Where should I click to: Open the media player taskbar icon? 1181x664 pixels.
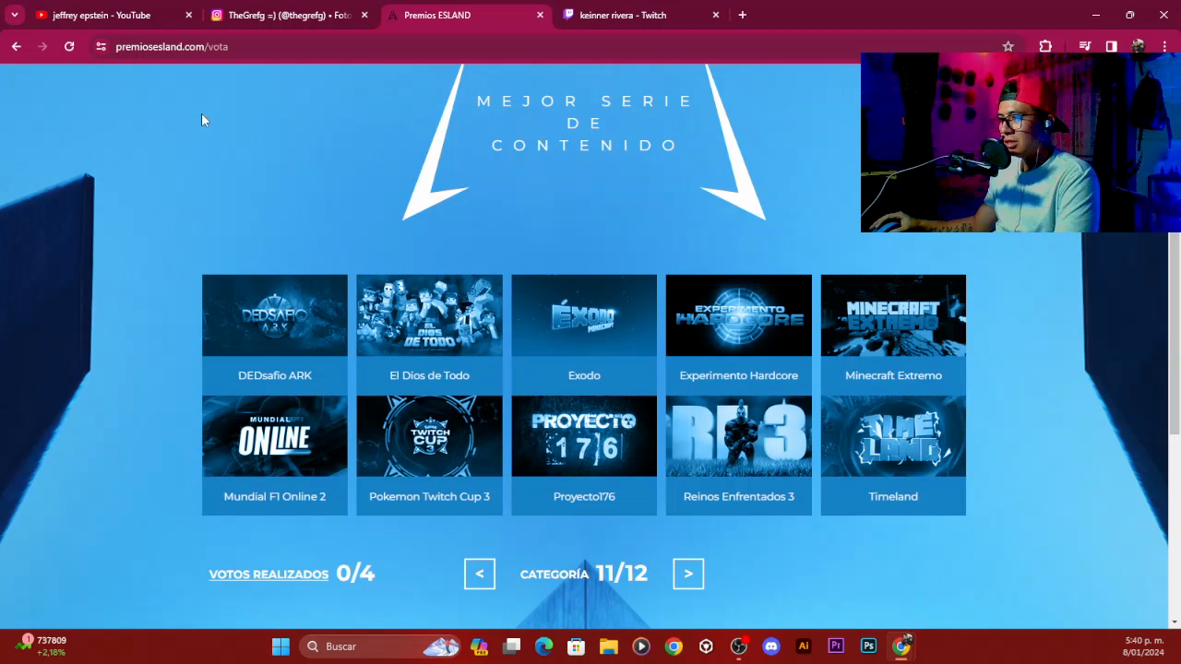pos(641,646)
